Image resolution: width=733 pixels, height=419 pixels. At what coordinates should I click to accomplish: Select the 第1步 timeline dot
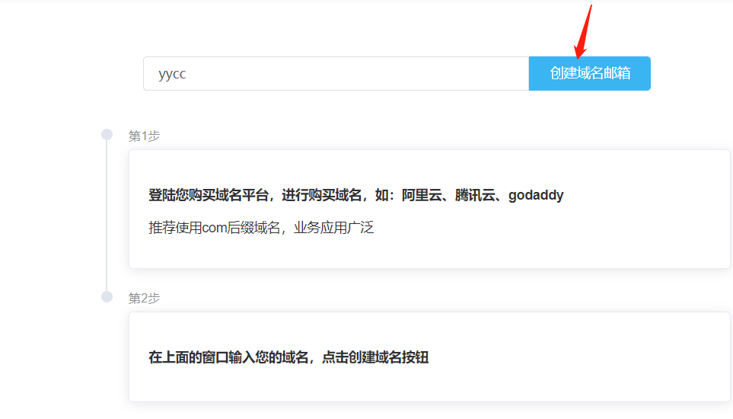(107, 135)
